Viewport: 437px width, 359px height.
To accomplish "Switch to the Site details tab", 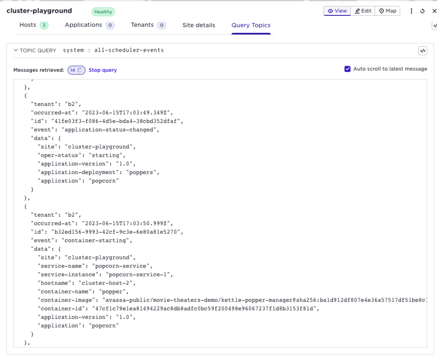I will pyautogui.click(x=199, y=25).
